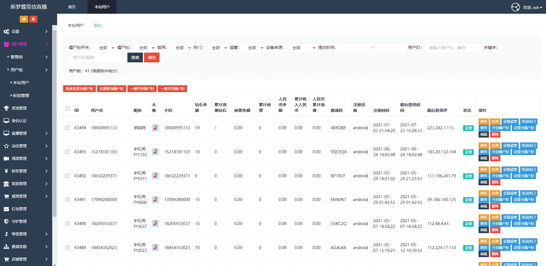Viewport: 546px width, 266px height.
Task: Click the trophy icon for 奖池管理
Action: pos(6,108)
